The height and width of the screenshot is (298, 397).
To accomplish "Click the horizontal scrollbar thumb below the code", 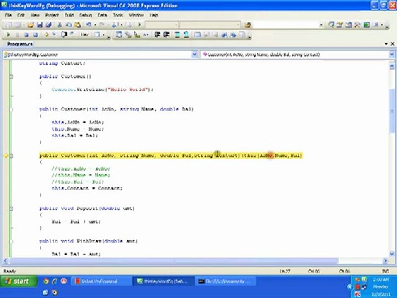I will point(174,260).
